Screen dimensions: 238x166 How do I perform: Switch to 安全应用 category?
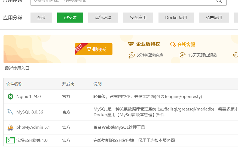(x=138, y=18)
